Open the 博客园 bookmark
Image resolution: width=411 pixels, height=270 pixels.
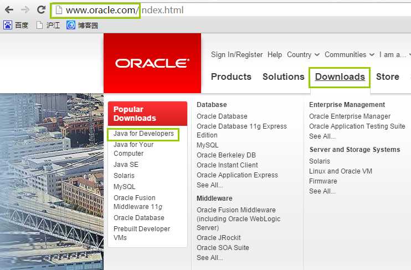[x=82, y=25]
